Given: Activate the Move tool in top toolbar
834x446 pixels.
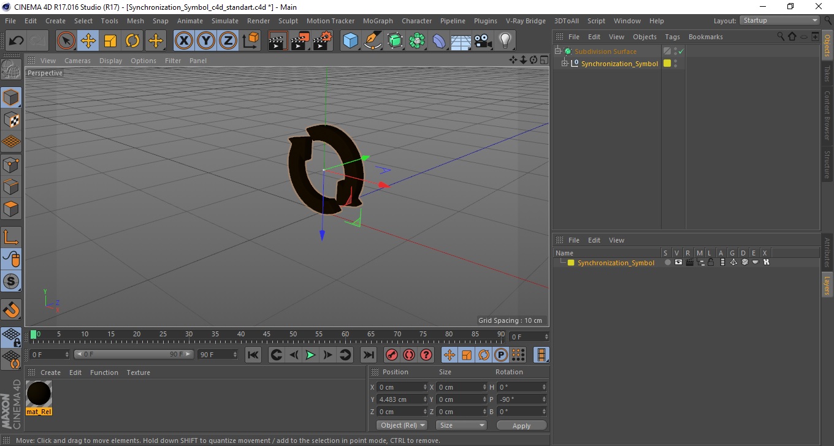Looking at the screenshot, I should pyautogui.click(x=88, y=41).
